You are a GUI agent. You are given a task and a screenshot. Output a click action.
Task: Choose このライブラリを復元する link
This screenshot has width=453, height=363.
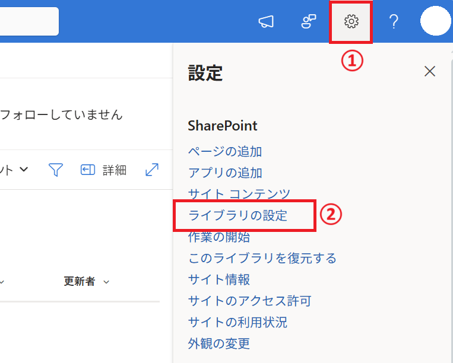[x=262, y=258]
